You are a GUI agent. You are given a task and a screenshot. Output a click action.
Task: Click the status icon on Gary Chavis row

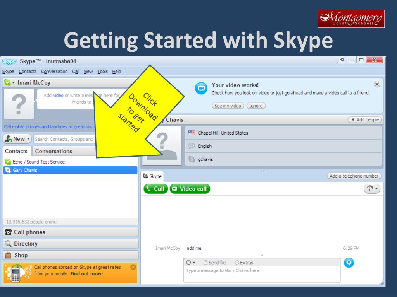click(x=8, y=170)
